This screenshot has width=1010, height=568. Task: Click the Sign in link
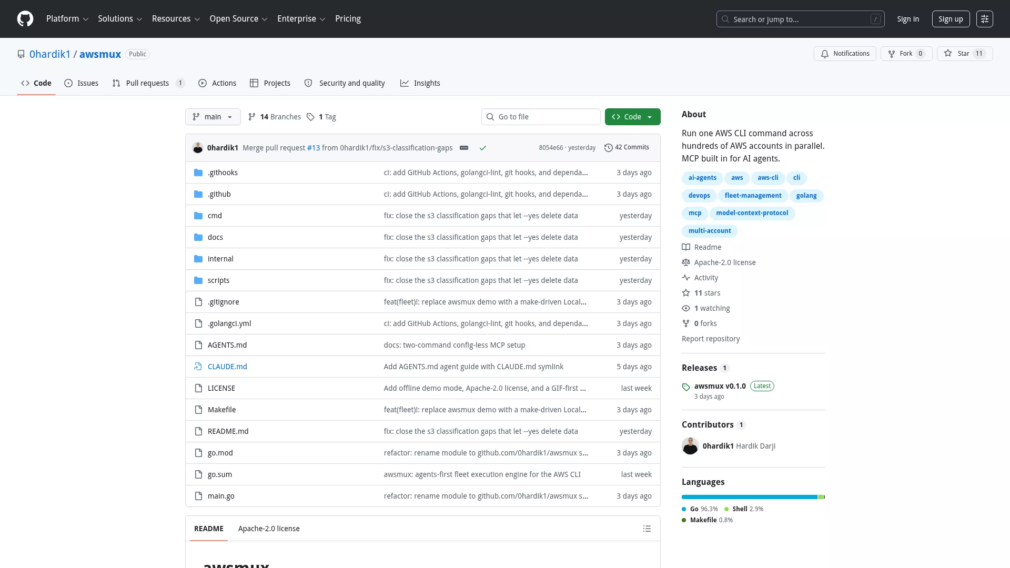908,19
